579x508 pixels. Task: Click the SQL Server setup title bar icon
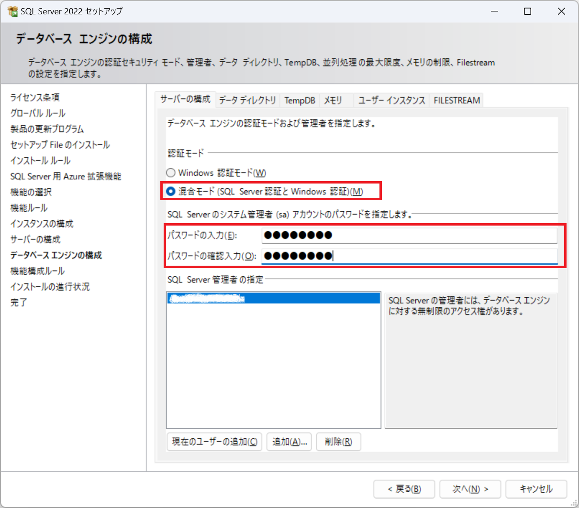click(x=13, y=11)
